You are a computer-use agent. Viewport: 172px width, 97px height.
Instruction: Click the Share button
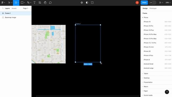tap(144, 3)
